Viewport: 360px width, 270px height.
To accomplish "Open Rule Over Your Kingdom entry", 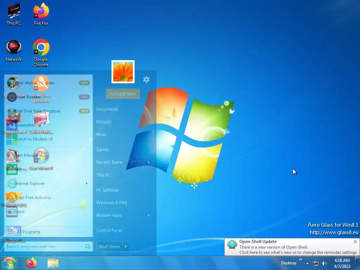I will pos(49,111).
